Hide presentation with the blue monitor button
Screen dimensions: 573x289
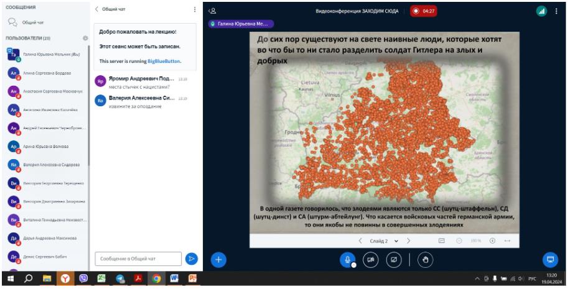(x=551, y=260)
